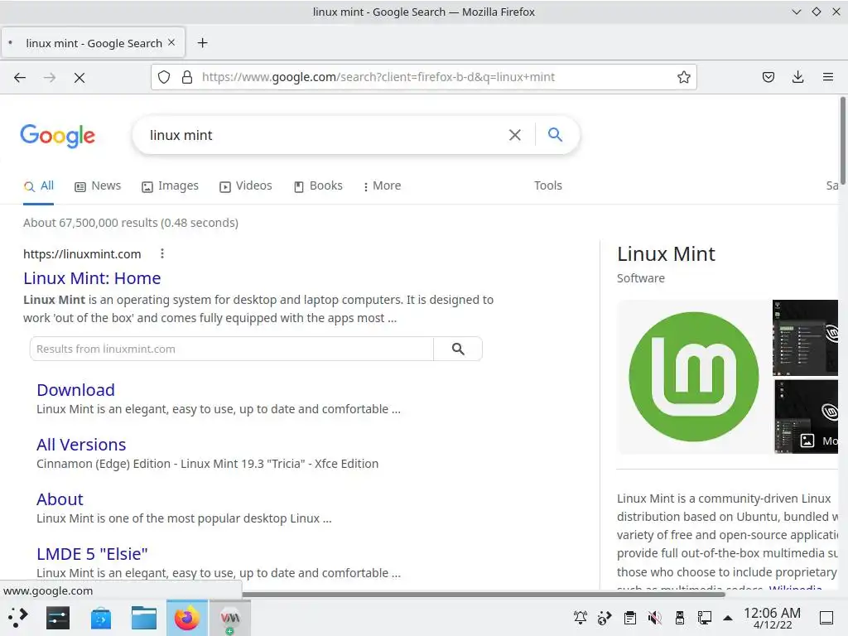848x636 pixels.
Task: Go back to the previous page
Action: (x=20, y=77)
